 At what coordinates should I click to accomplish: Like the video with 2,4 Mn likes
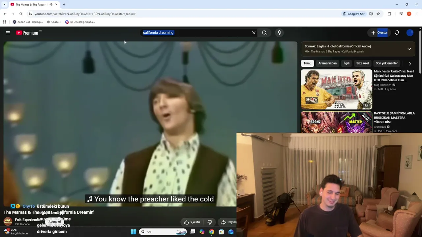pos(192,222)
